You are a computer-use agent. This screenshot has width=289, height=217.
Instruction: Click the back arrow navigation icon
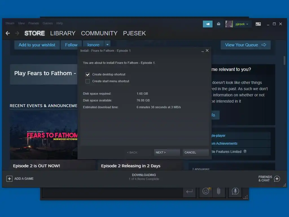(x=8, y=33)
